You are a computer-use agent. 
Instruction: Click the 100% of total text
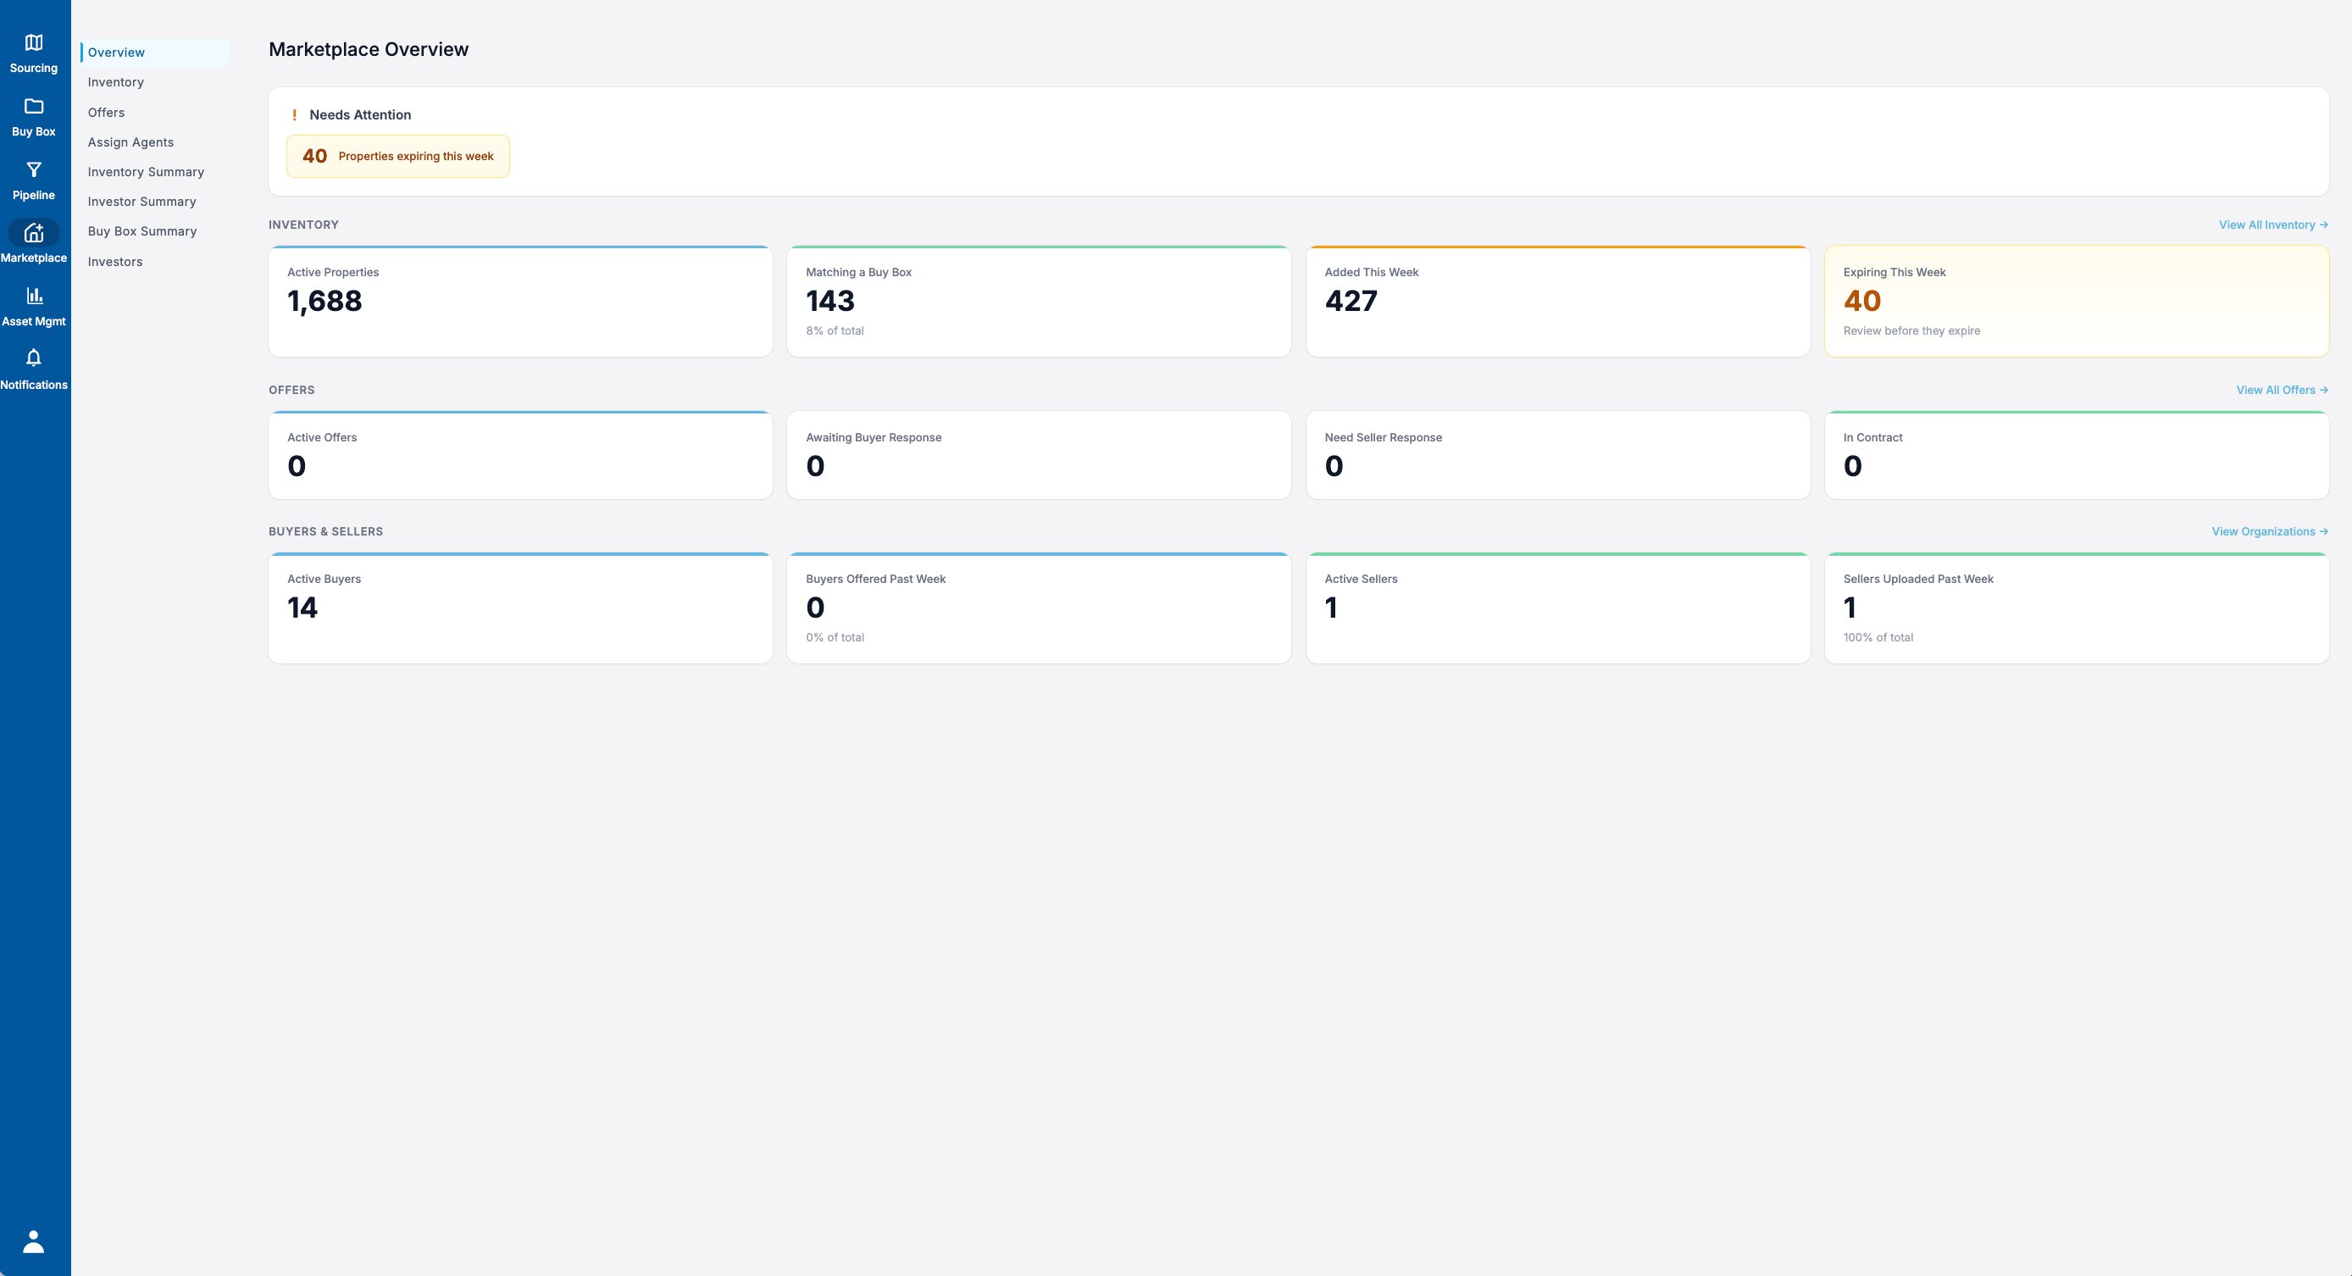point(1878,637)
